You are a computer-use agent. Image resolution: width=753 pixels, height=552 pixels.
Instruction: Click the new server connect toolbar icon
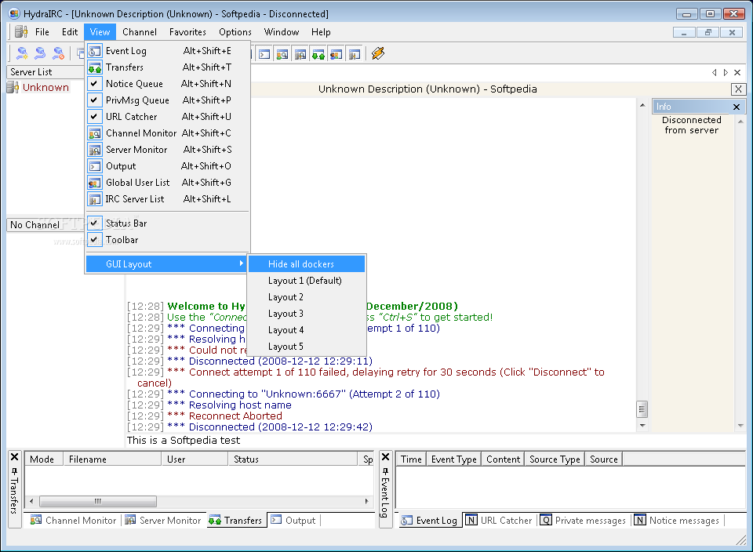(22, 53)
